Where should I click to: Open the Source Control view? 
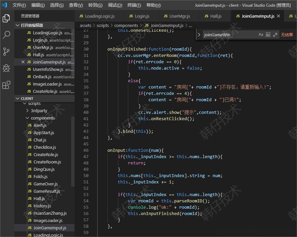pyautogui.click(x=6, y=52)
